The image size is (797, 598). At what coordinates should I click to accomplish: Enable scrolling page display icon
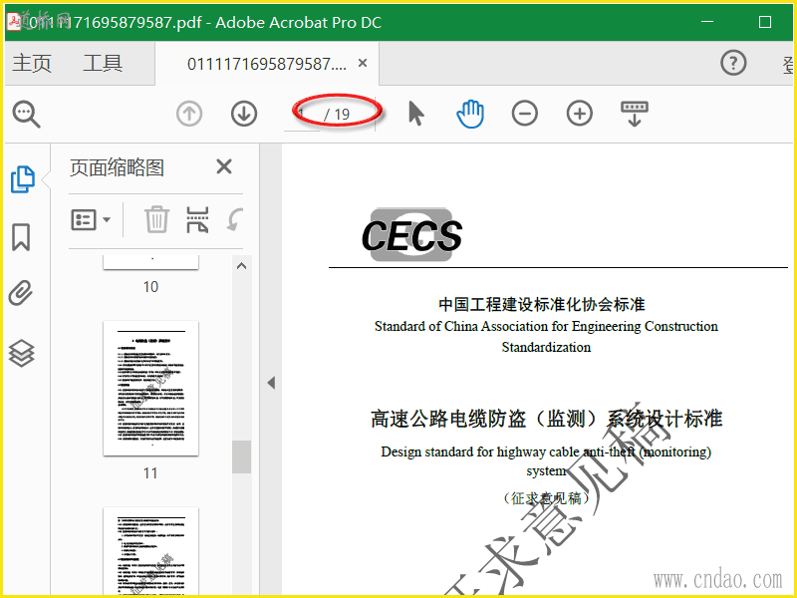[x=635, y=114]
